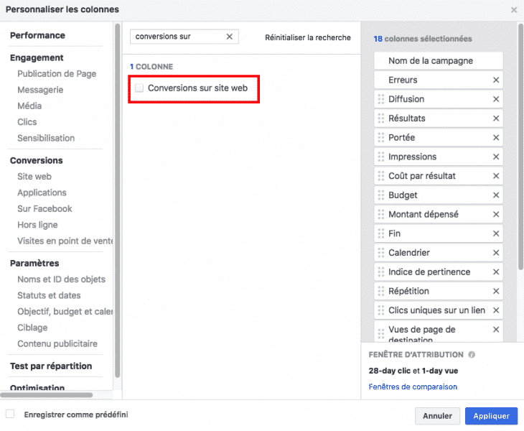Remove the Indice de pertinence column
Viewport: 524px width, 431px height.
(495, 272)
